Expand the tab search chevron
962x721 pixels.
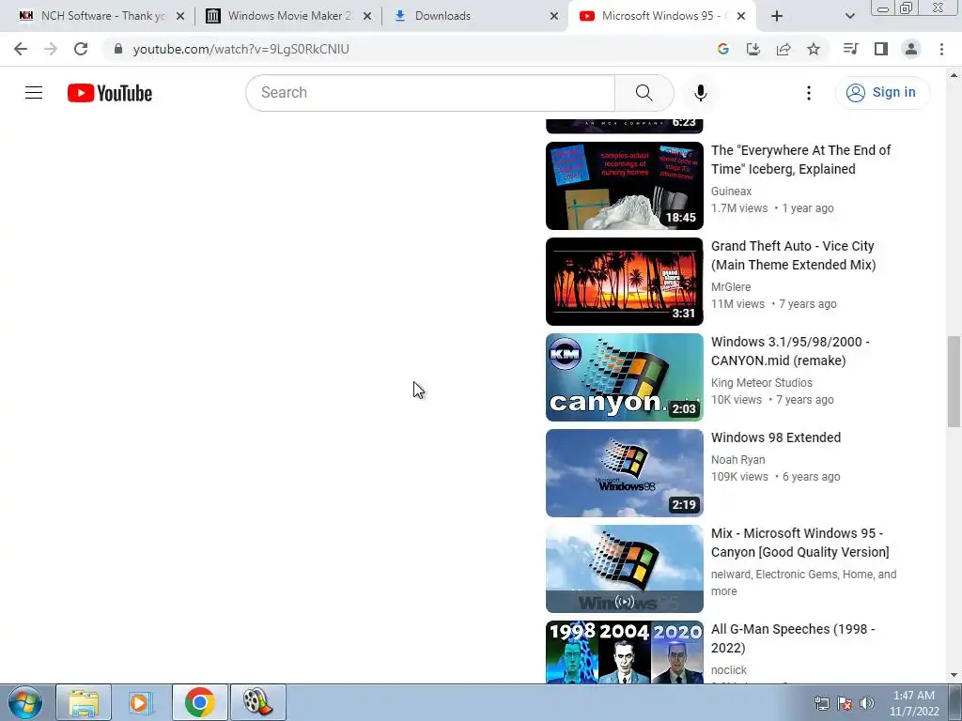click(x=849, y=16)
